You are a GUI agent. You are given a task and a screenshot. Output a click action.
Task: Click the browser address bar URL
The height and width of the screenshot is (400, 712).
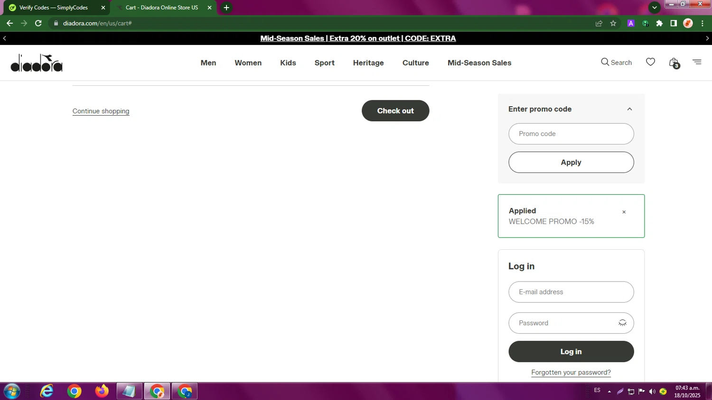pos(97,23)
